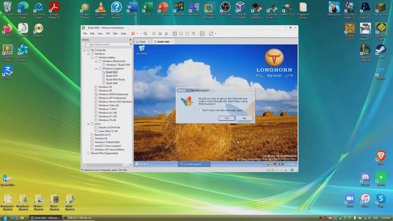Screen dimensions: 393x221
Task: Open Discord desktop shortcut
Action: coord(365,179)
